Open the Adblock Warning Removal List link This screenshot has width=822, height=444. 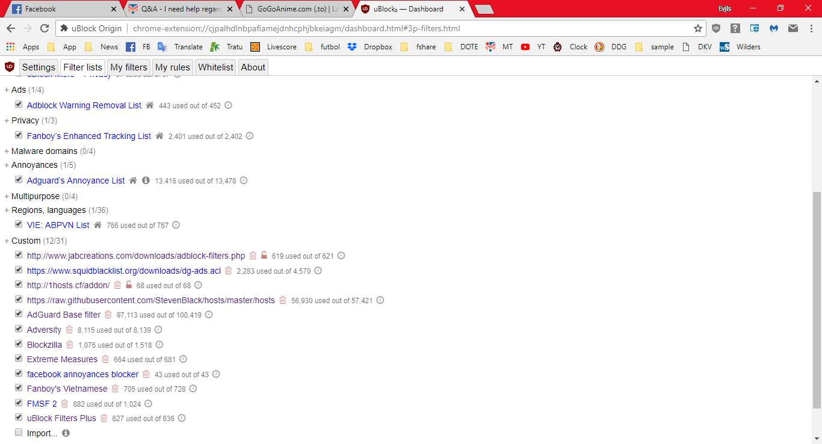pyautogui.click(x=84, y=105)
